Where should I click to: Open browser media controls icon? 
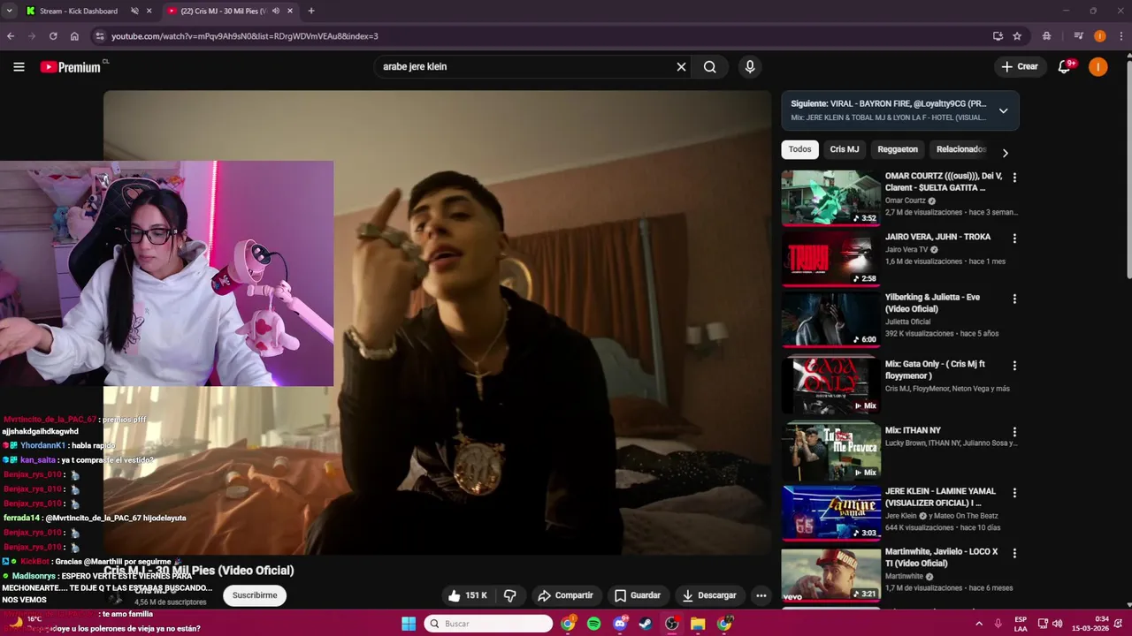coord(1078,36)
